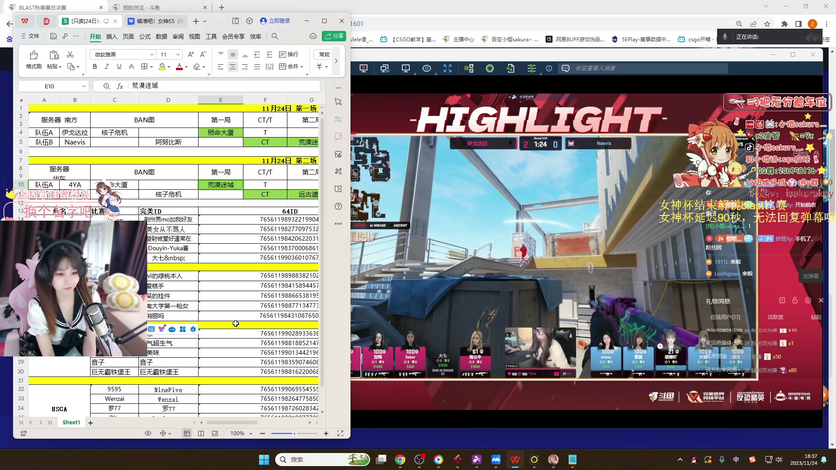Screen dimensions: 836x470
Task: Click the 发弹幕 send button on the stream
Action: 811,275
